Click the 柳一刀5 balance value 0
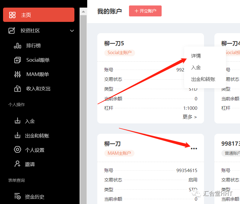Viewport: 240px width, 204px height. tap(196, 99)
